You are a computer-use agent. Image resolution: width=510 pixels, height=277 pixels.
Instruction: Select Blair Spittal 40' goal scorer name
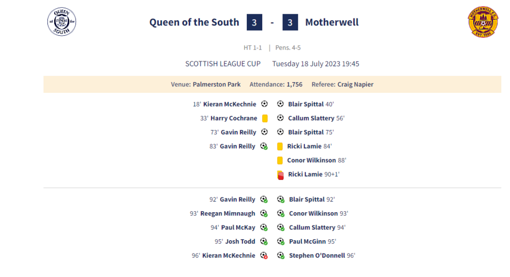click(x=305, y=104)
